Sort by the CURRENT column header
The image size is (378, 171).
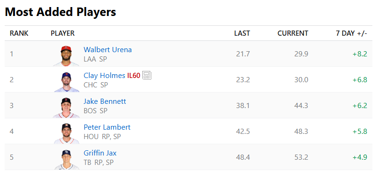point(293,33)
